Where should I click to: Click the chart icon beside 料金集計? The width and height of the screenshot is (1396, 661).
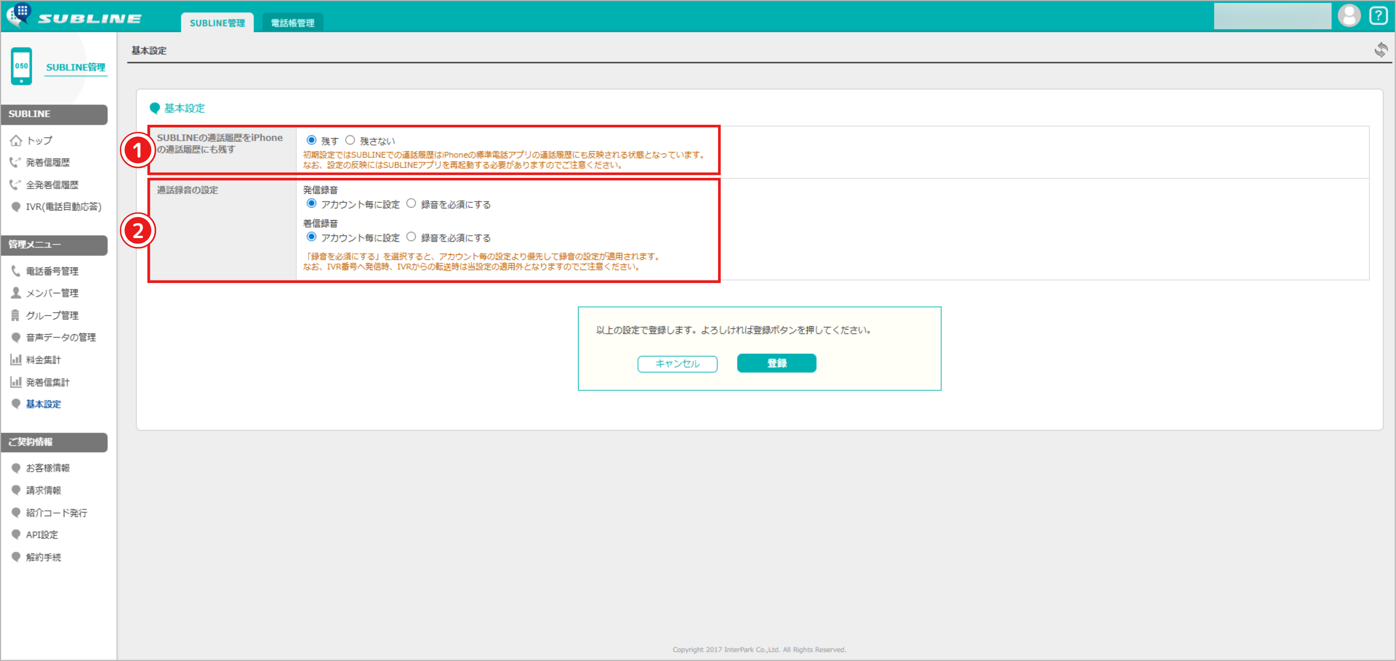coord(16,360)
